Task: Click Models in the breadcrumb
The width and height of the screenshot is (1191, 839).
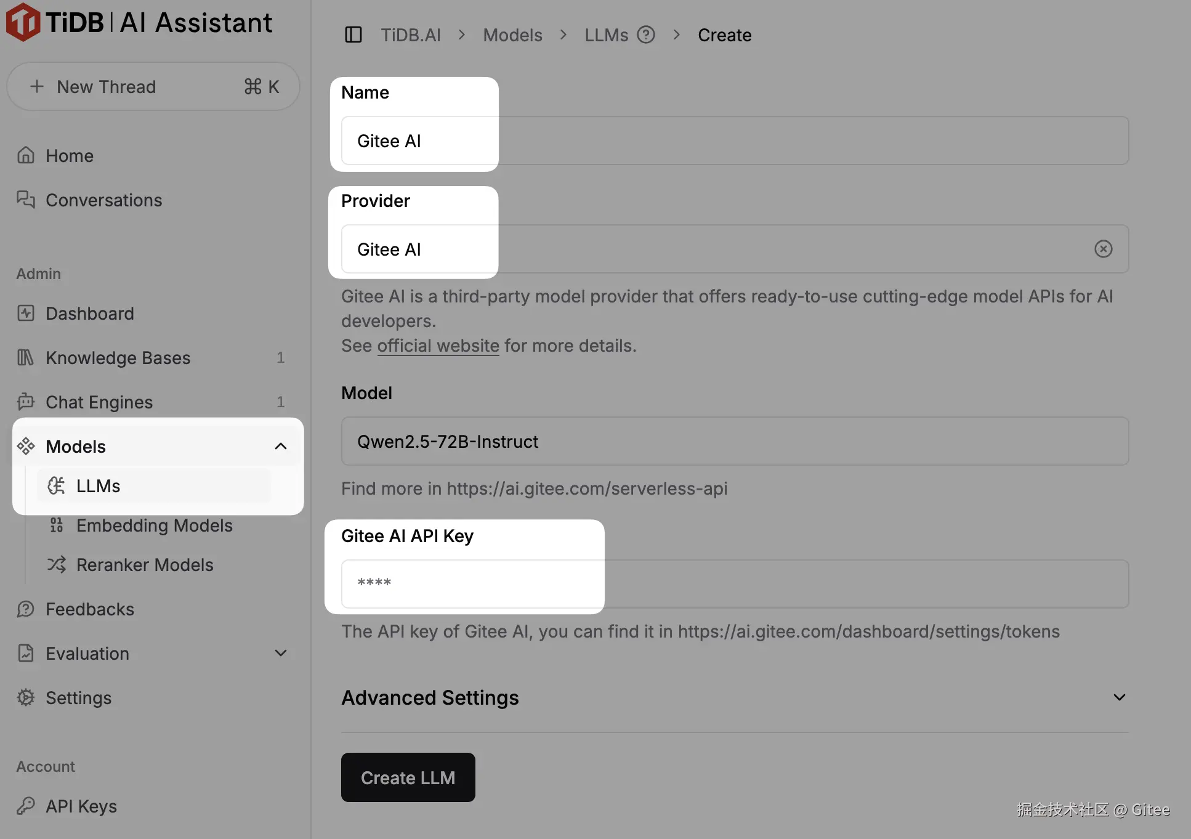Action: click(512, 35)
